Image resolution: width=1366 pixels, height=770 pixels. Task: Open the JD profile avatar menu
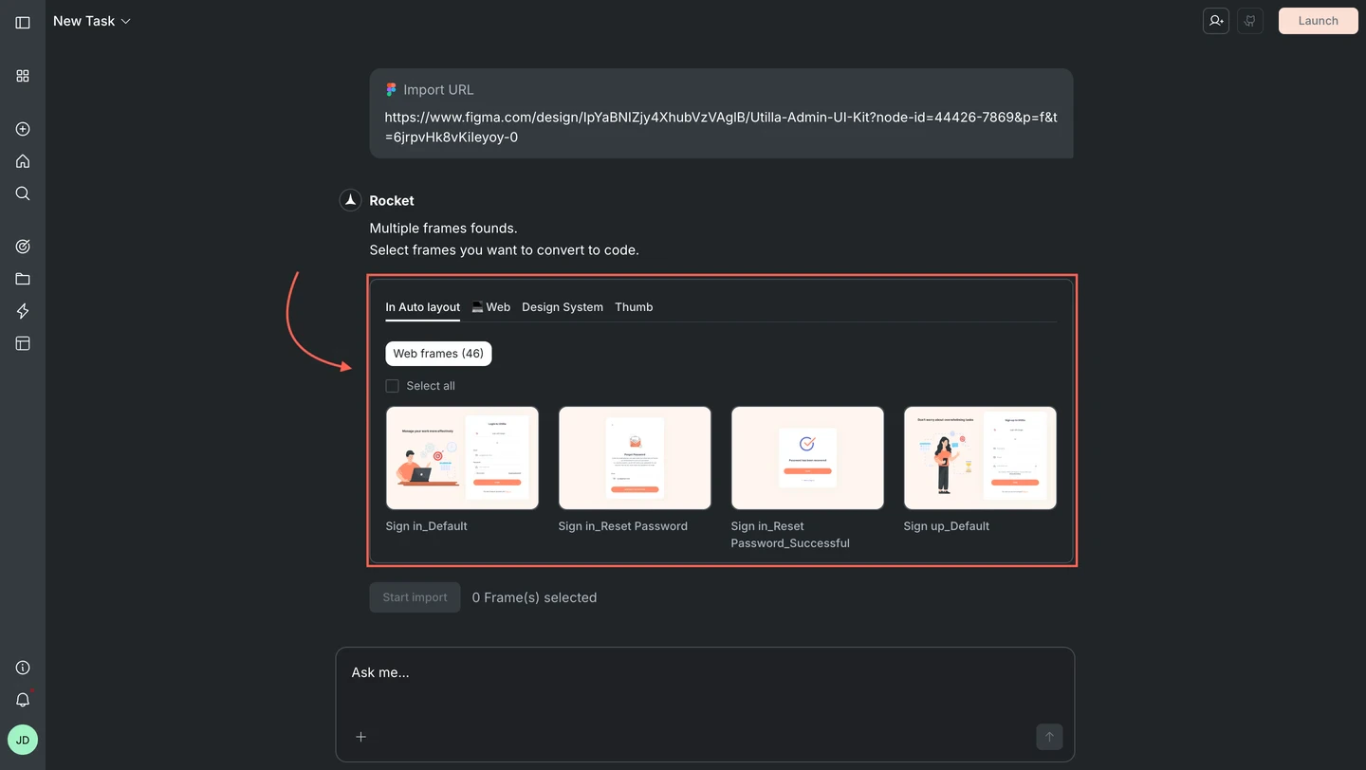tap(23, 740)
